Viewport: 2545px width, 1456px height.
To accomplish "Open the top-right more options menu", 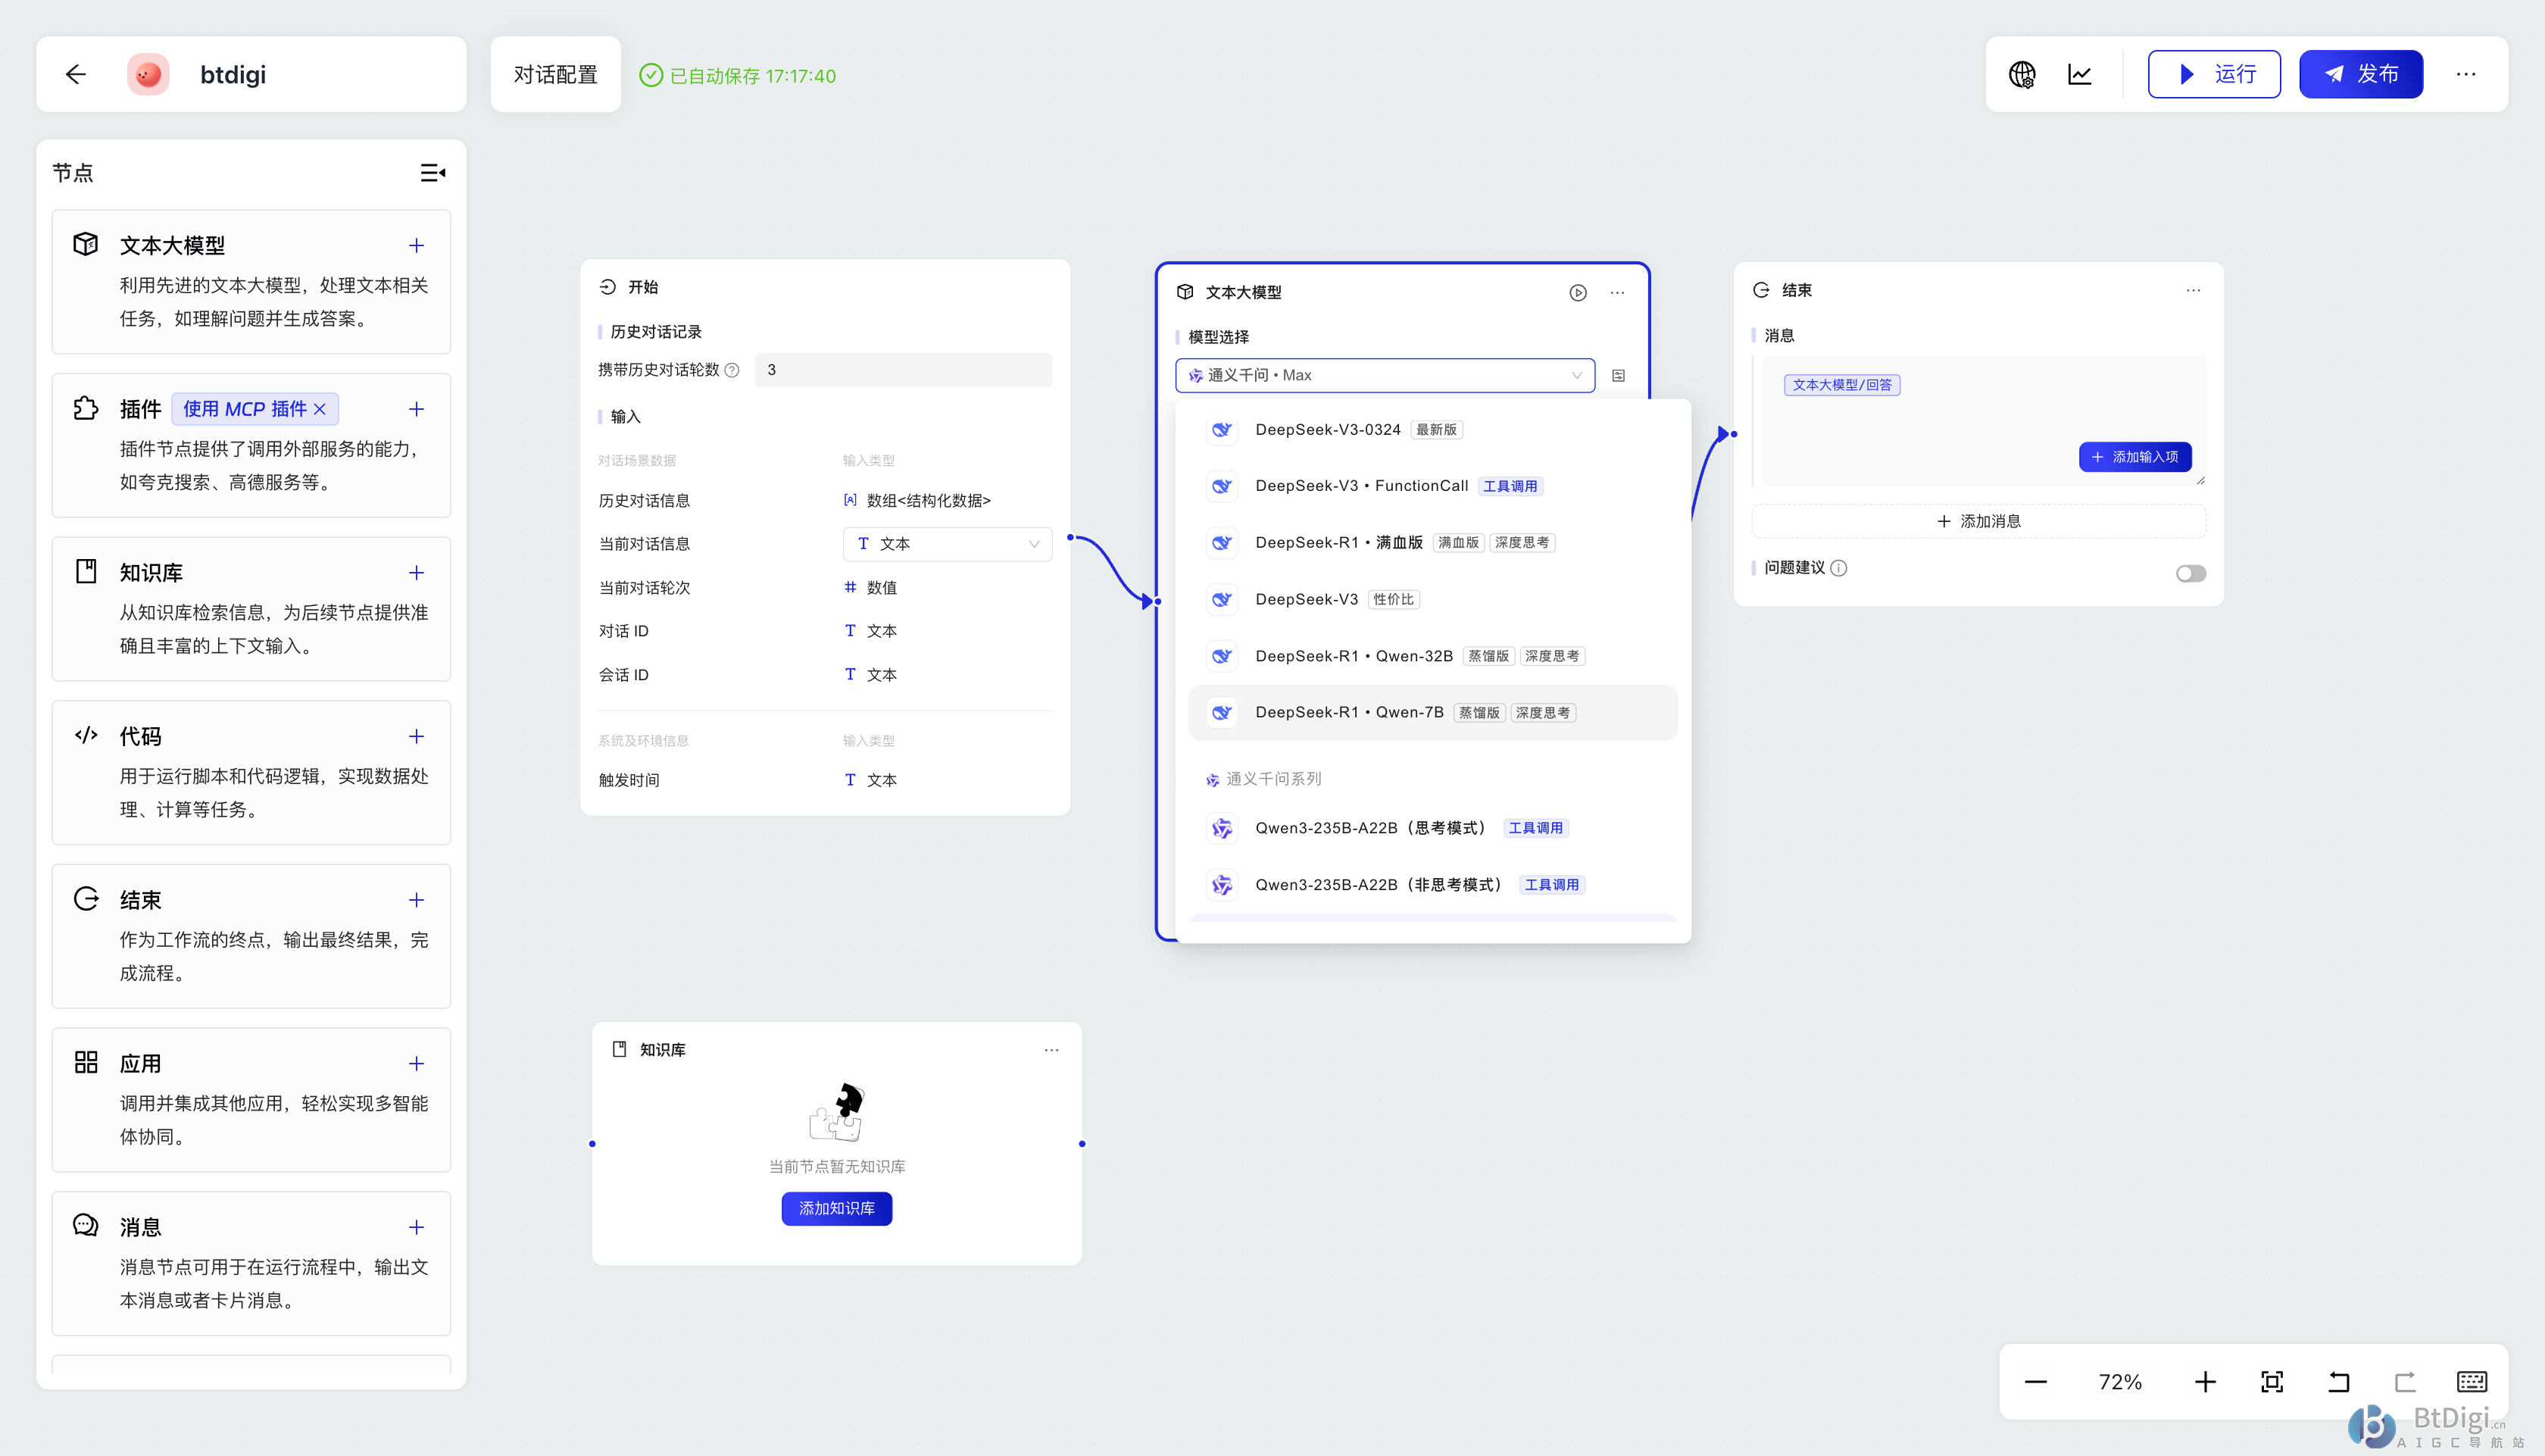I will tap(2466, 74).
